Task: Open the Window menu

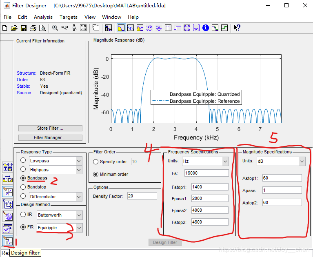Action: tap(111, 17)
